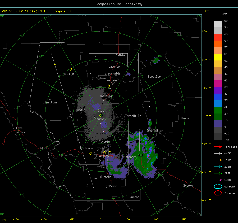Click the Strathmore city label
Screen dimensions: 238x223
(129, 157)
